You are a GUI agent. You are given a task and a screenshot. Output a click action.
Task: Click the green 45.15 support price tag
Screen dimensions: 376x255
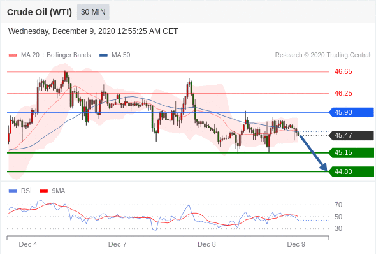point(351,152)
